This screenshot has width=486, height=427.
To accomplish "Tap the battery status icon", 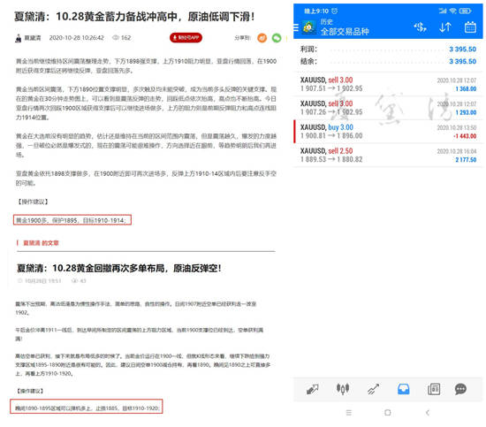I will pyautogui.click(x=465, y=11).
